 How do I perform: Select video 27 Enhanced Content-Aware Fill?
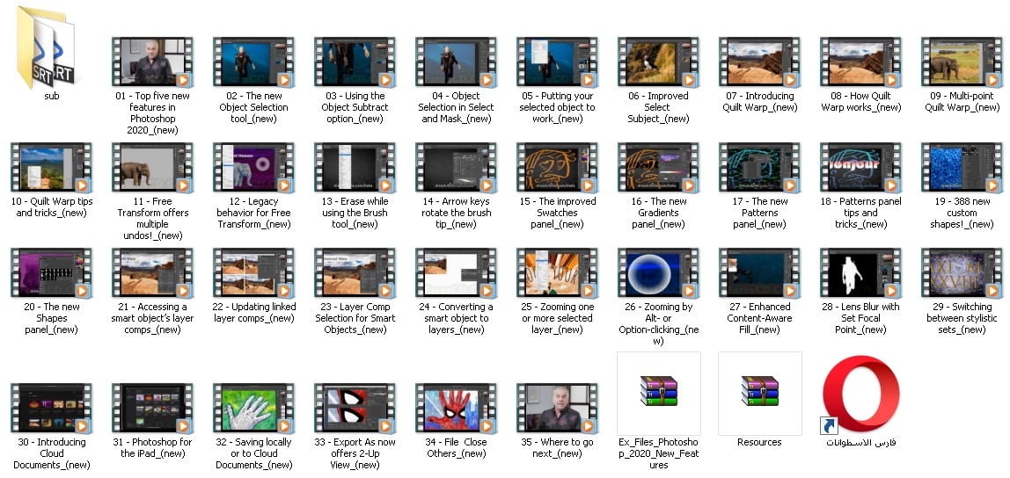point(759,272)
